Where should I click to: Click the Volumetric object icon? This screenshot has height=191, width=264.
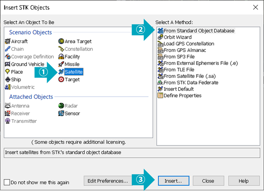click(8, 87)
